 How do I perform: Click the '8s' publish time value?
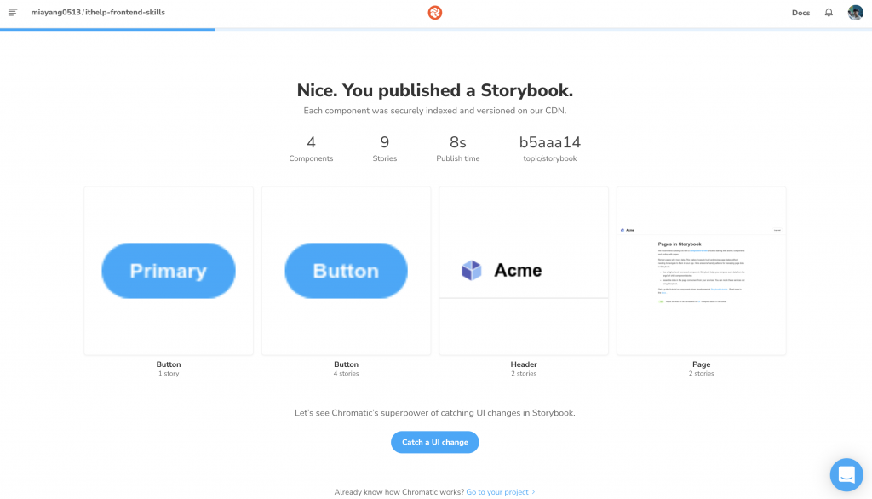(457, 142)
